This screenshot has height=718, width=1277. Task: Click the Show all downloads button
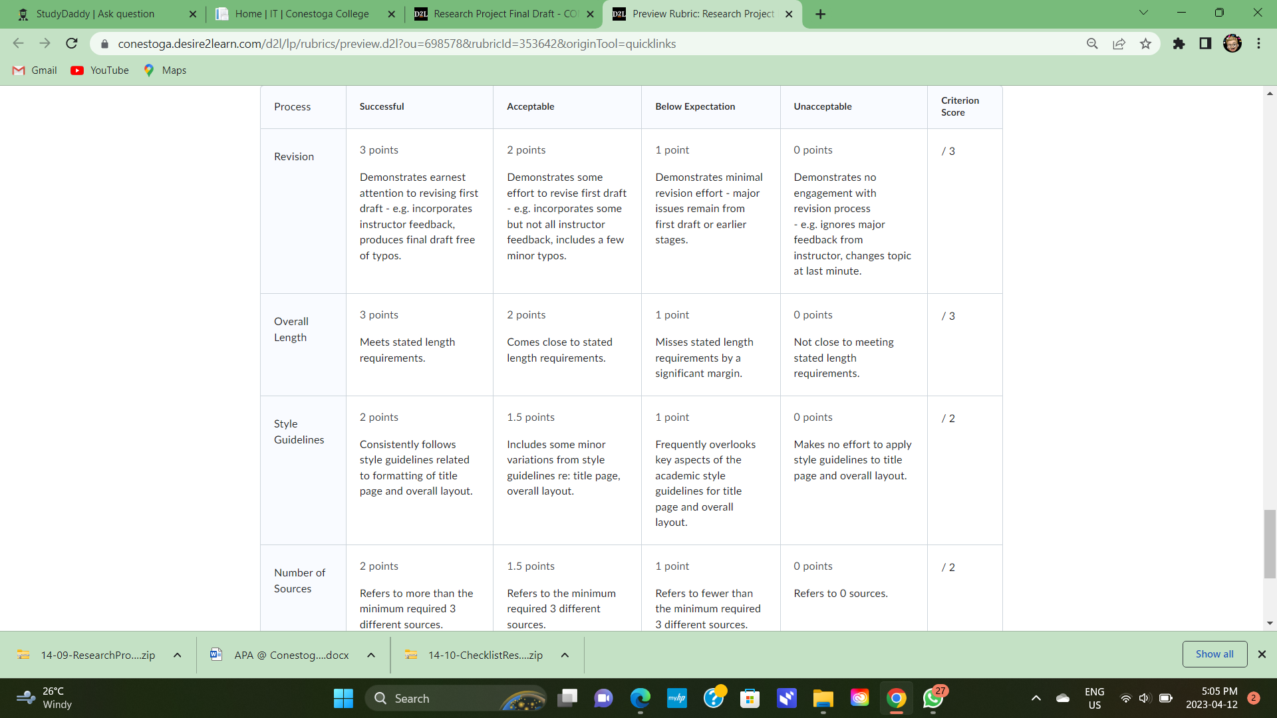pos(1214,654)
